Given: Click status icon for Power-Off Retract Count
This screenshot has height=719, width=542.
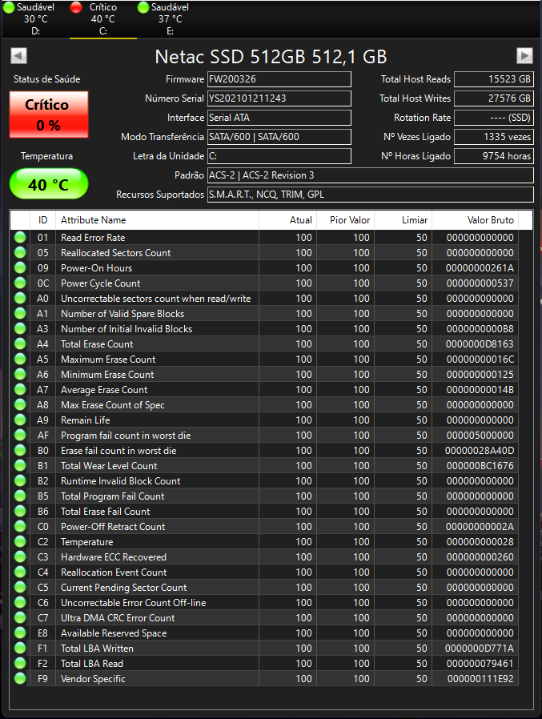Looking at the screenshot, I should [x=20, y=526].
